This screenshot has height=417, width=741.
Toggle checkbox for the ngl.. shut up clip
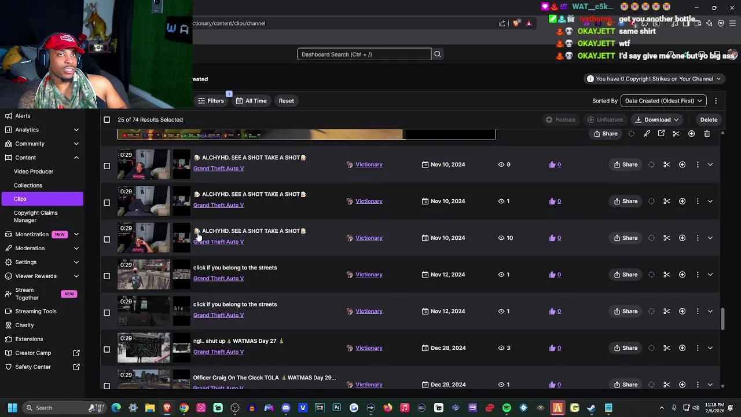107,349
